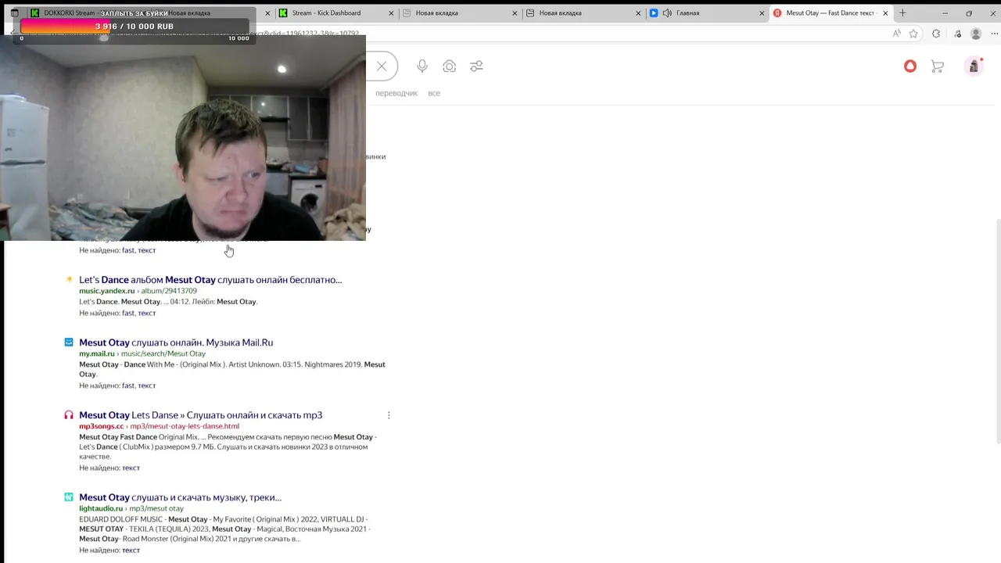
Task: Click the headphones favicon beside Lets Danse result
Action: point(69,414)
